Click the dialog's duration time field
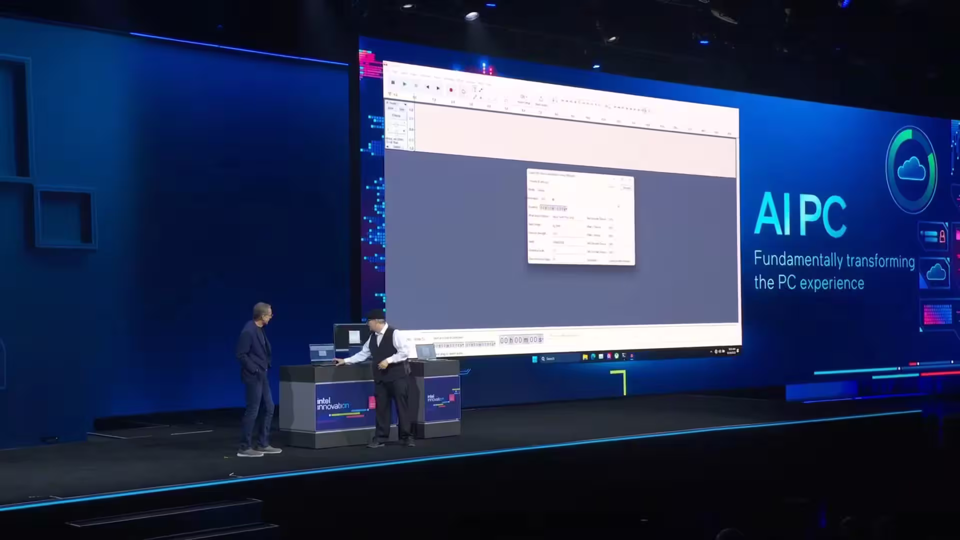Screen dimensions: 960x540 coord(553,208)
